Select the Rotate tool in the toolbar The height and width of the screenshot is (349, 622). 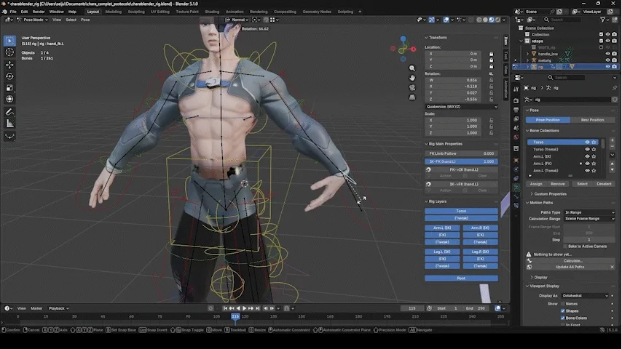[9, 76]
